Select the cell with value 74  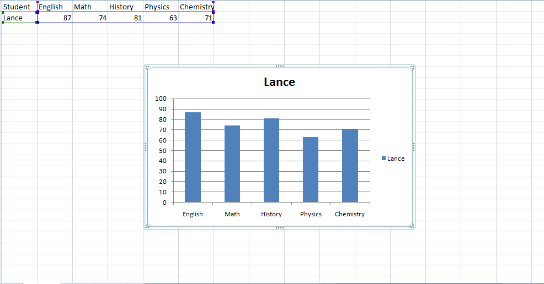90,18
